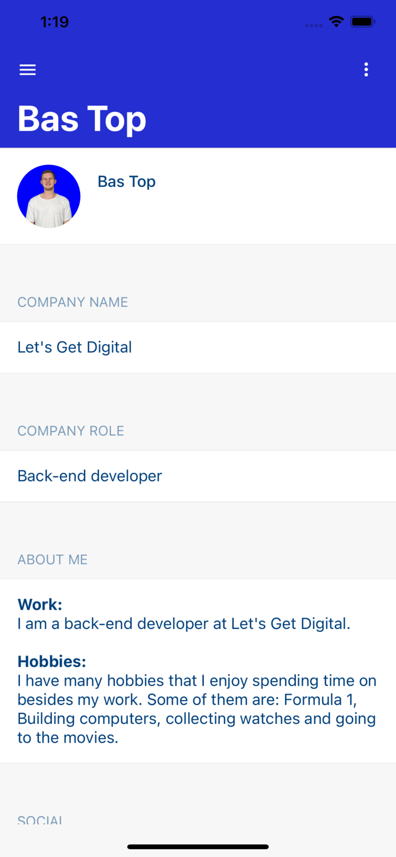The image size is (396, 857).
Task: Tap the Wi-Fi status icon
Action: tap(337, 22)
